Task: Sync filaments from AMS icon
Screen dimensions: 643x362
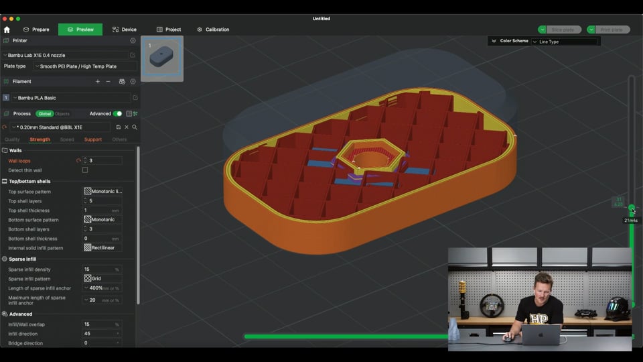Action: [x=122, y=82]
